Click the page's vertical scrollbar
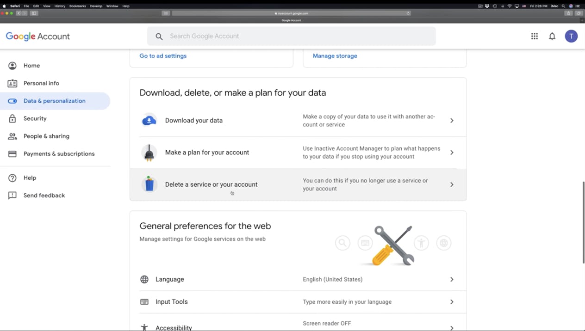Screen dimensions: 585x331 pyautogui.click(x=583, y=222)
